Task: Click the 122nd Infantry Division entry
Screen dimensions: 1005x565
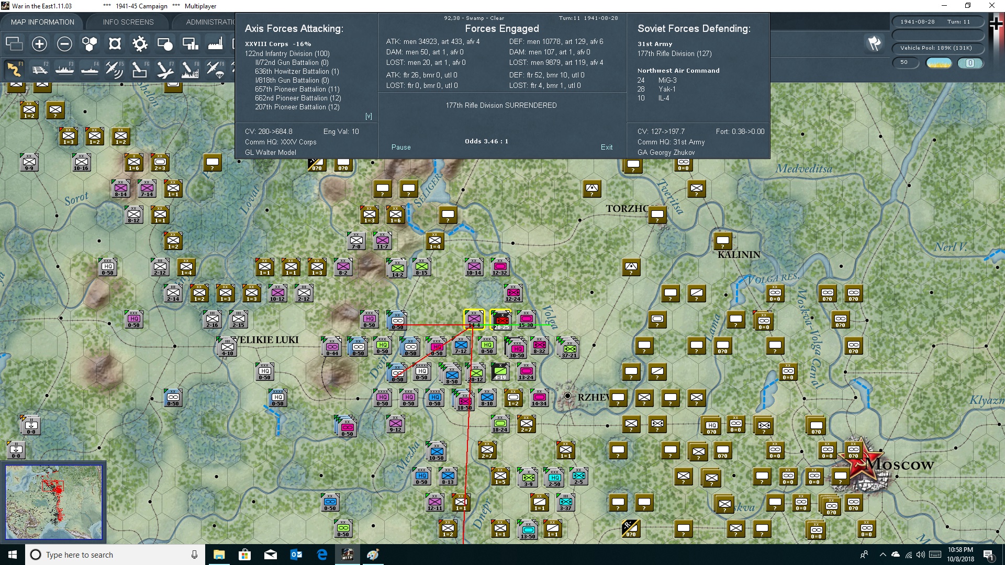Action: click(x=287, y=53)
